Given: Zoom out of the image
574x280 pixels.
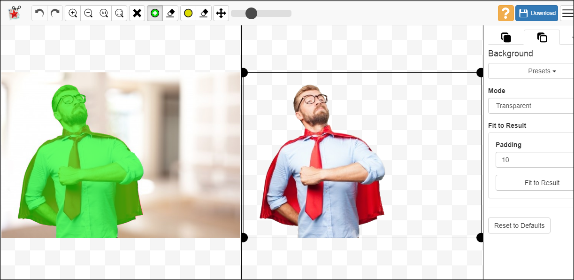Looking at the screenshot, I should click(88, 13).
